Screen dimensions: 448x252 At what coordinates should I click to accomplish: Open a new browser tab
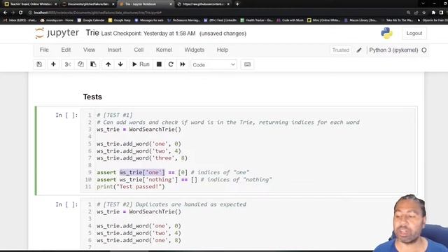tap(237, 4)
